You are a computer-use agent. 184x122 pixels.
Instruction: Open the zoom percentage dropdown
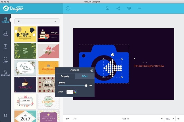coord(170,119)
